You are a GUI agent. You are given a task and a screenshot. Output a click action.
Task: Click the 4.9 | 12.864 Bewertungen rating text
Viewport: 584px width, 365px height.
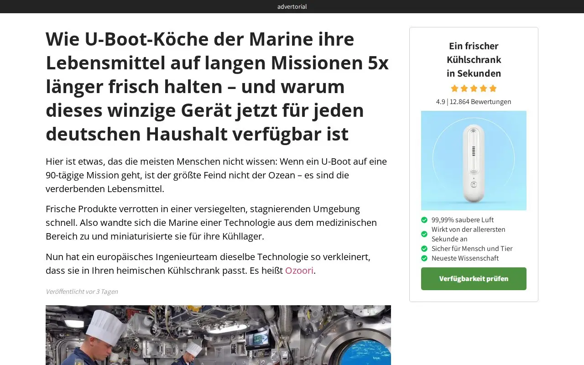[474, 102]
